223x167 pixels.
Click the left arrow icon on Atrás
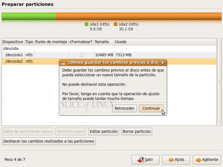[171, 160]
